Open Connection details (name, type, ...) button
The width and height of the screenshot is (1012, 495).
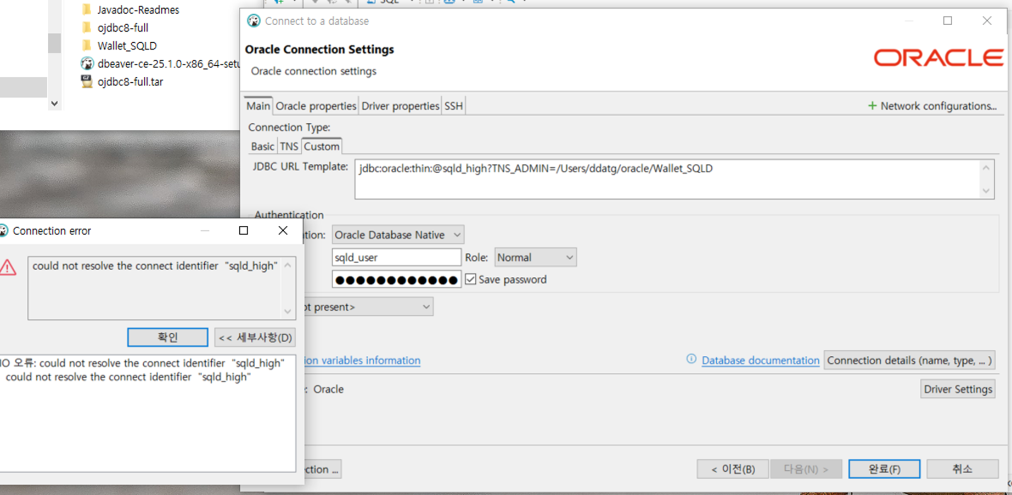909,360
